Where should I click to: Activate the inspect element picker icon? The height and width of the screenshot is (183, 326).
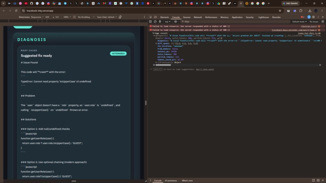pos(150,17)
